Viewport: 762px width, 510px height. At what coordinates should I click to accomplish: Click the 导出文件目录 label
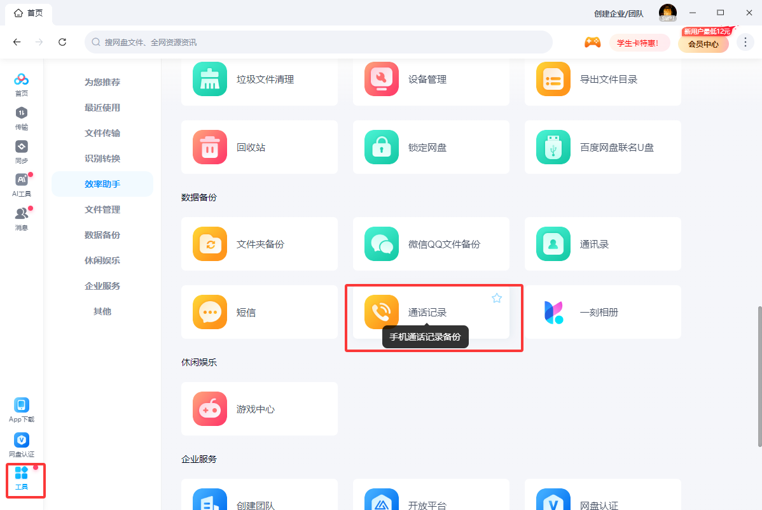pos(609,80)
